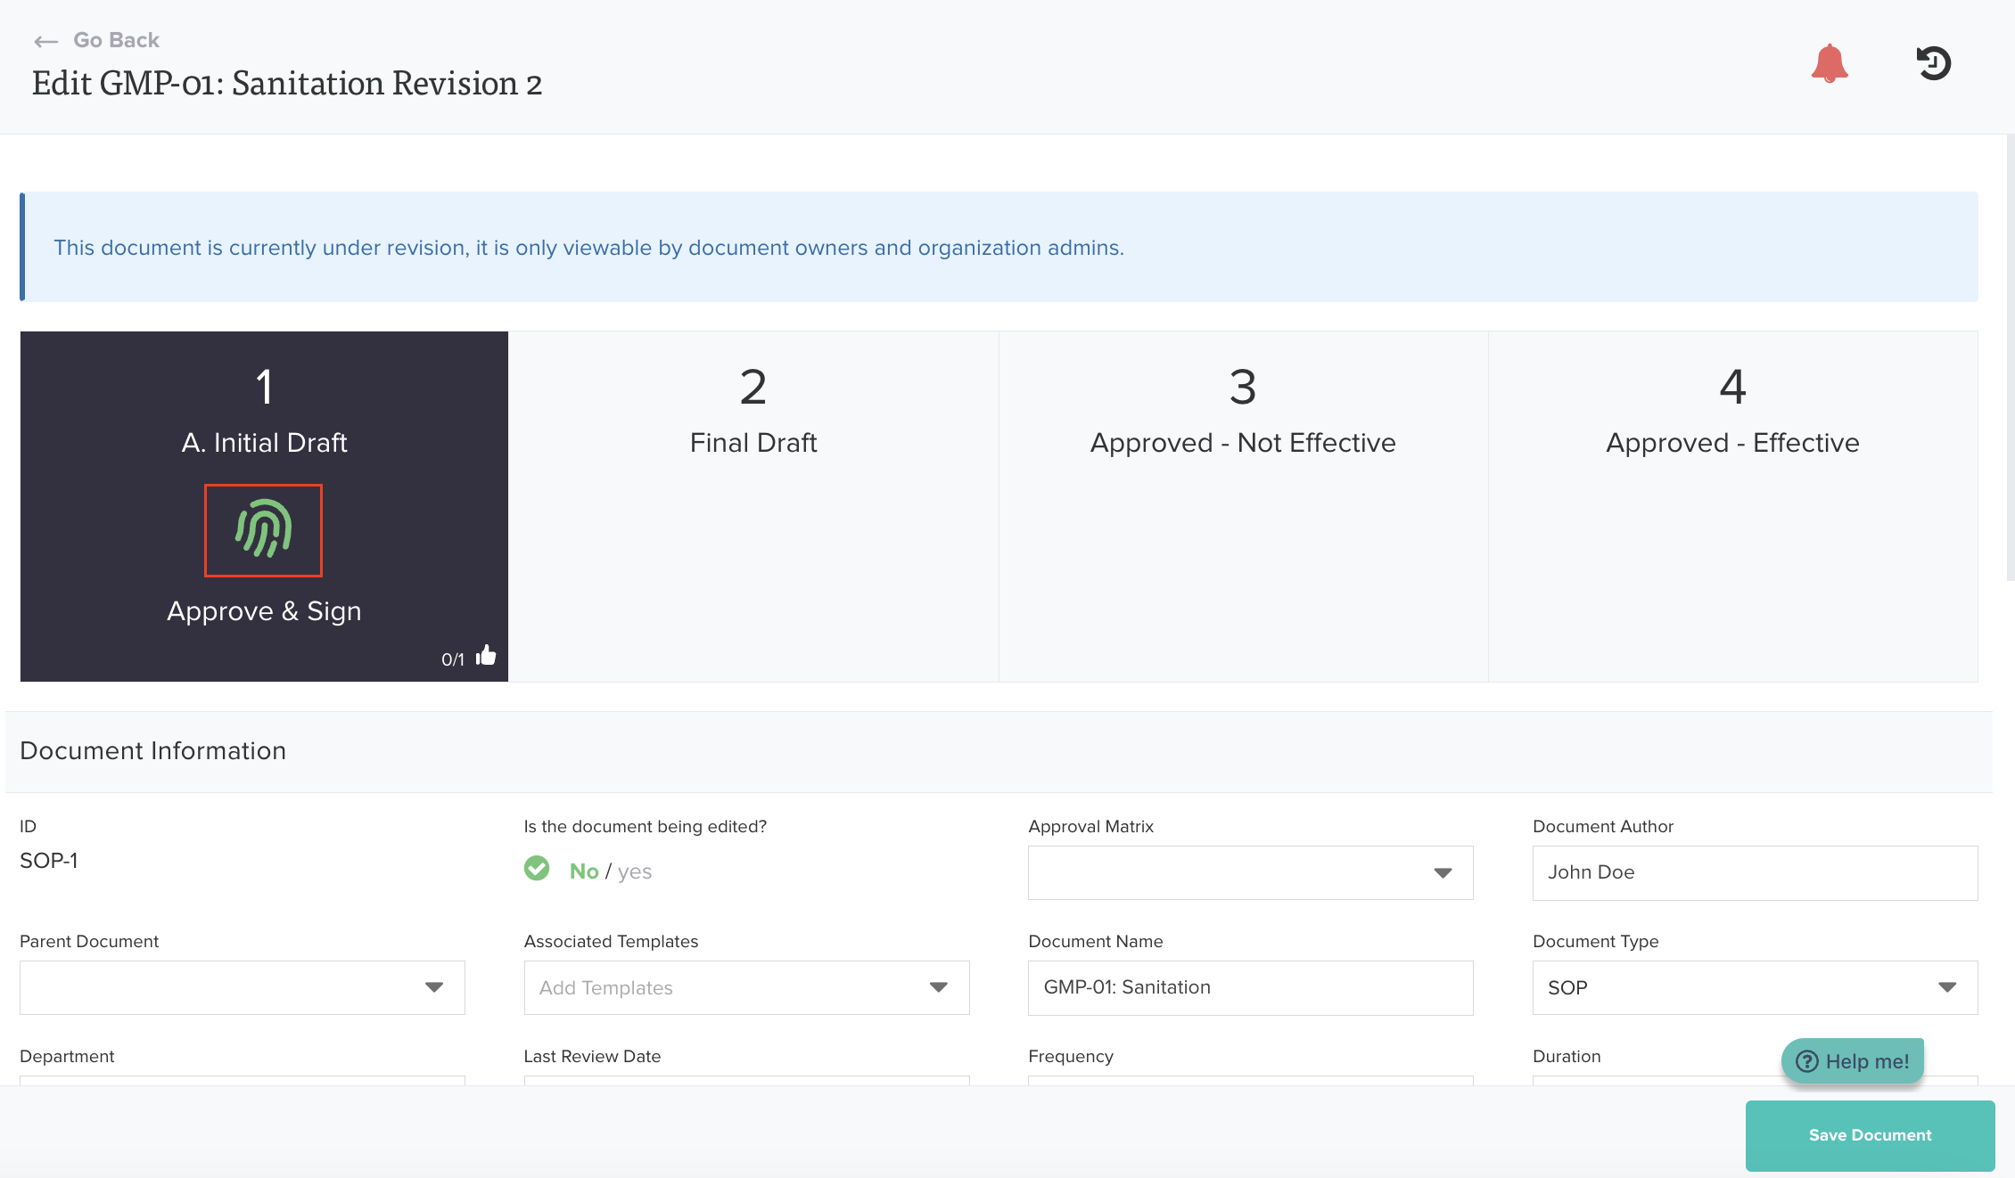This screenshot has width=2015, height=1178.
Task: Click the question mark help icon
Action: point(1806,1061)
